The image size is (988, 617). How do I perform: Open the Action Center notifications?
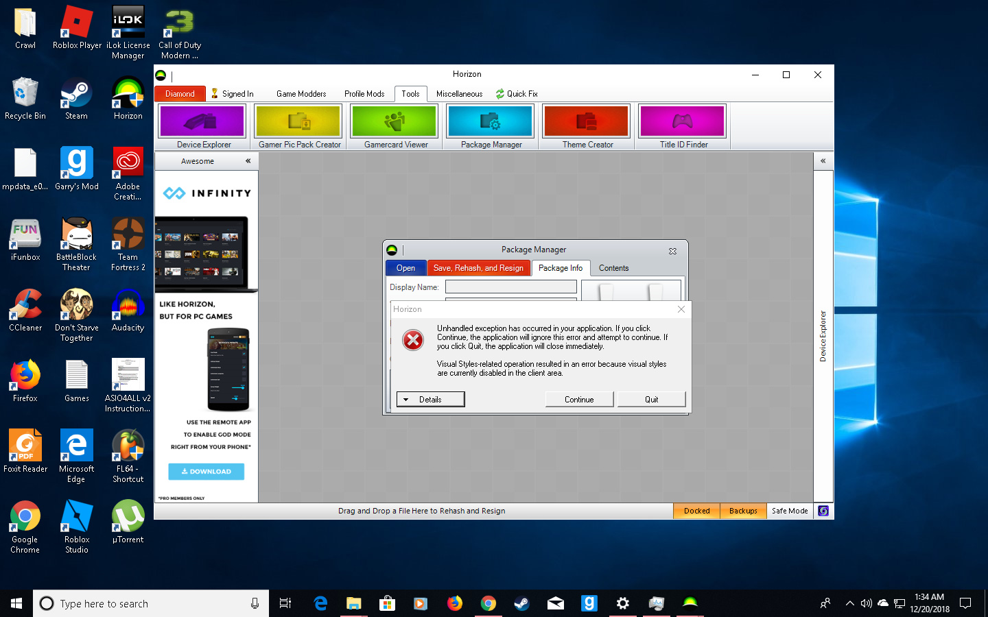pos(965,603)
